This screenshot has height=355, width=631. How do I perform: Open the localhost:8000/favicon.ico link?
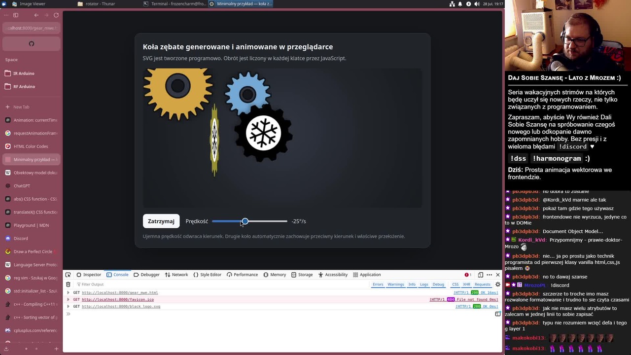[118, 300]
